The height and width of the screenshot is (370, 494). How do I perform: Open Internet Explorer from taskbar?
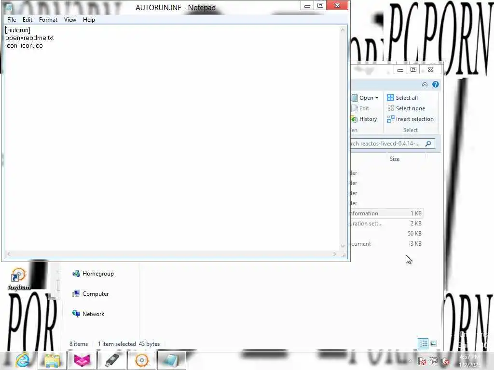tap(22, 360)
